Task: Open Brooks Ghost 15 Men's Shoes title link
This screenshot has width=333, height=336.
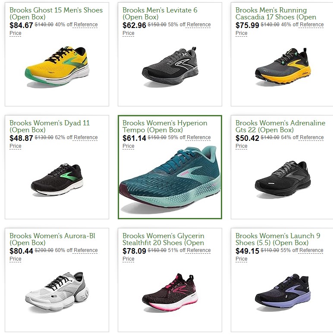Action: point(56,13)
